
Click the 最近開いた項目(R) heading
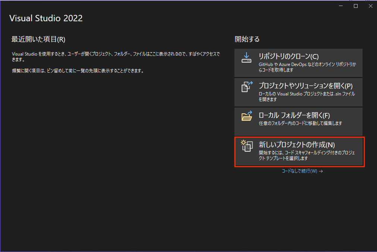click(x=38, y=39)
